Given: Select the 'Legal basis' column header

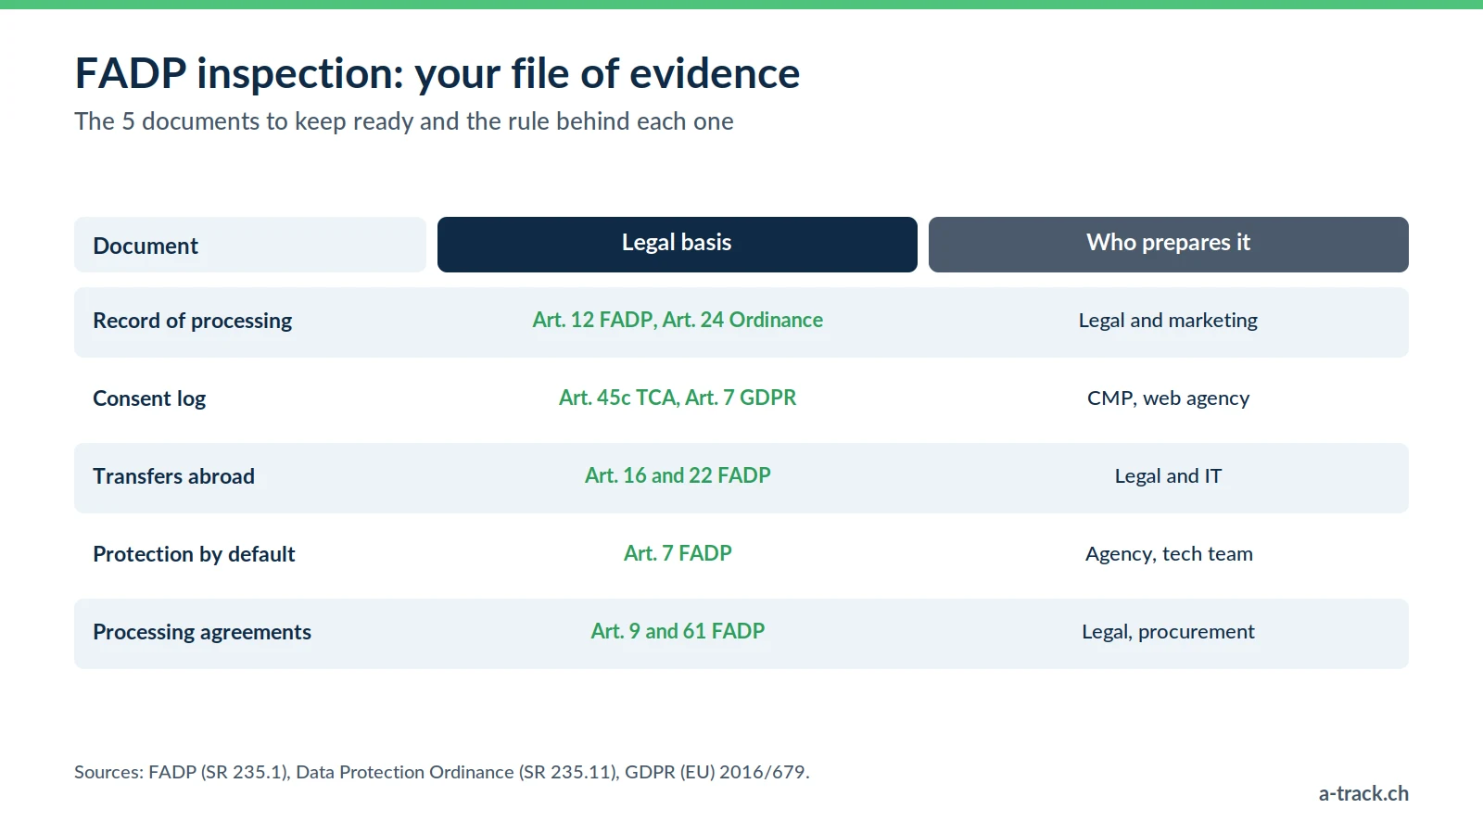Looking at the screenshot, I should pos(678,245).
